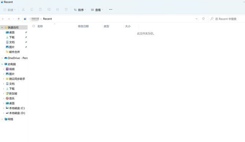Click the Delete trash icon
Image resolution: width=245 pixels, height=142 pixels.
pos(66,10)
